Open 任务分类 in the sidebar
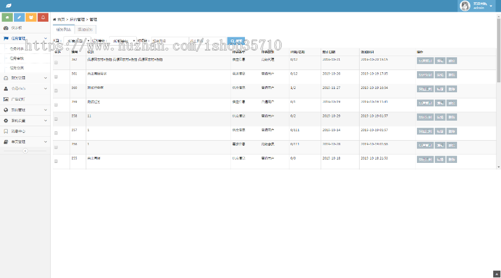Image resolution: width=501 pixels, height=278 pixels. [x=17, y=68]
